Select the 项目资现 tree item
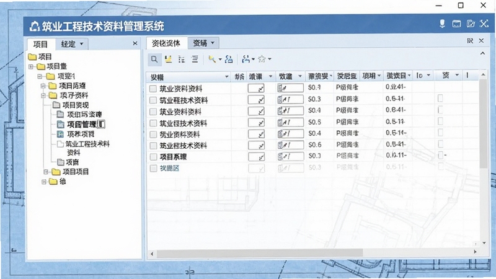The width and height of the screenshot is (496, 279). click(75, 105)
